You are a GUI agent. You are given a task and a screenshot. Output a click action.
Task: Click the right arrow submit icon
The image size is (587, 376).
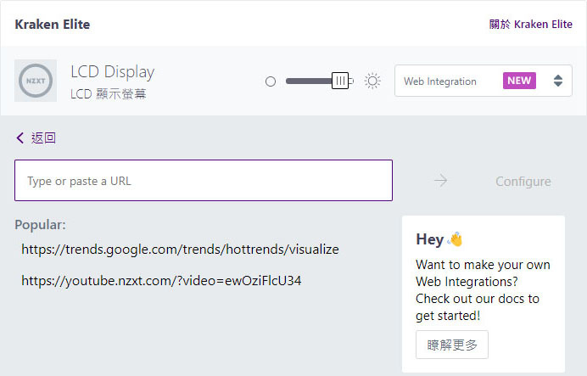click(440, 181)
